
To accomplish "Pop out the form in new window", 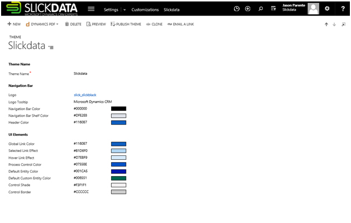I will tap(343, 25).
